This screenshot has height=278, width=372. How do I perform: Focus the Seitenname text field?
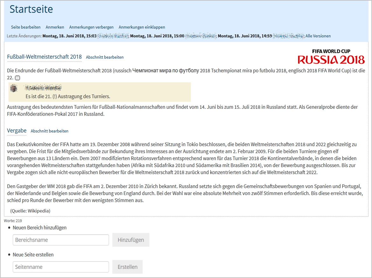pos(61,267)
